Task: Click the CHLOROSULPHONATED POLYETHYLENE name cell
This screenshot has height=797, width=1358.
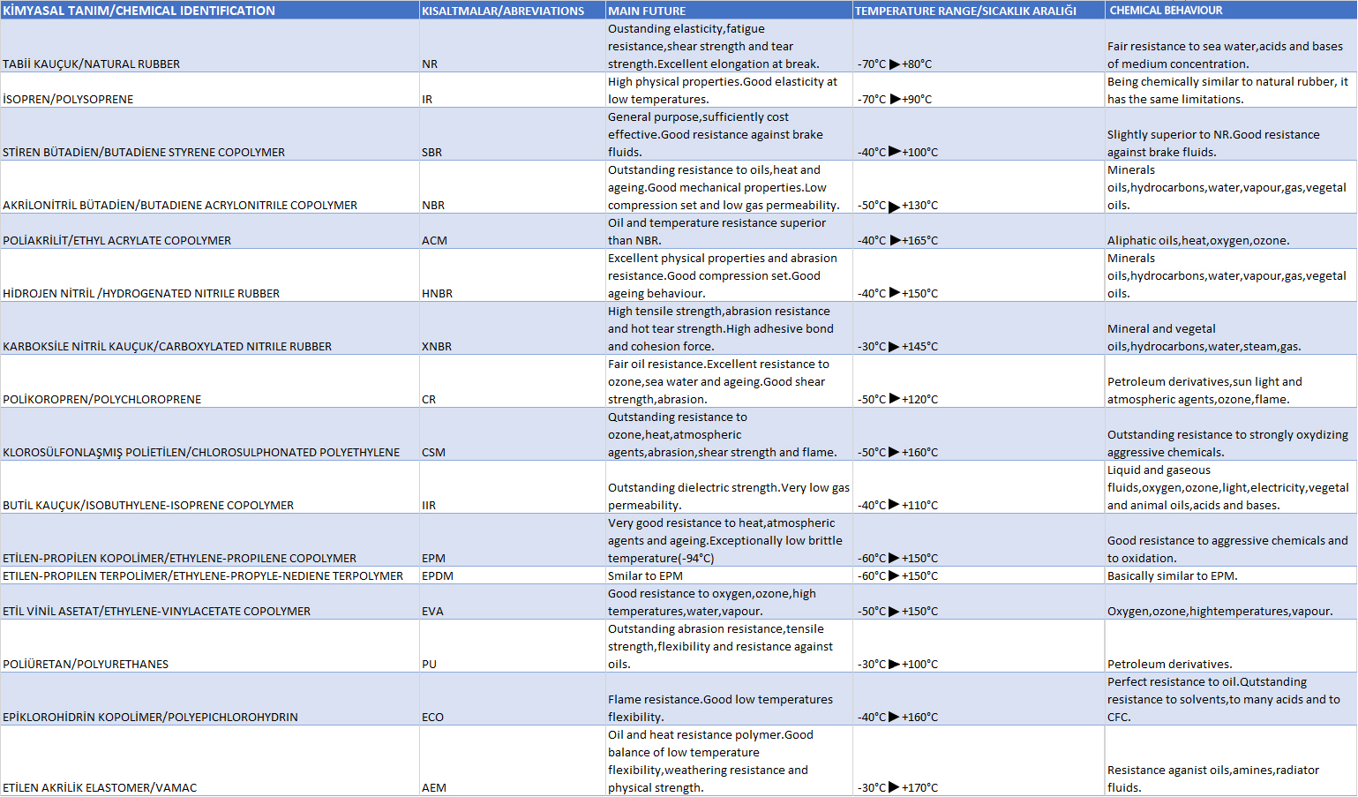Action: pos(210,434)
